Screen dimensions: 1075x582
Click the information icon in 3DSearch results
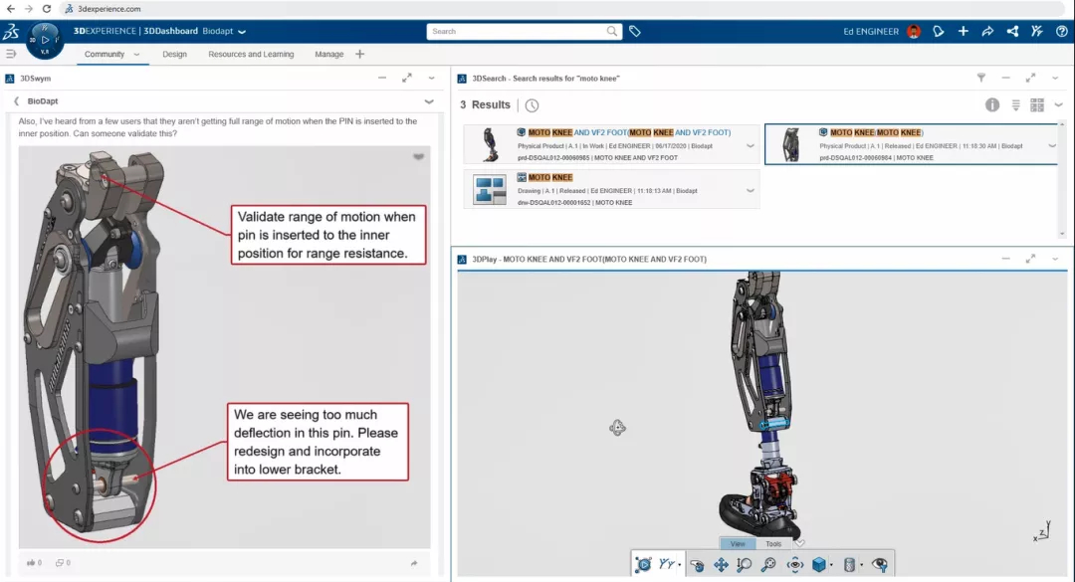point(992,104)
